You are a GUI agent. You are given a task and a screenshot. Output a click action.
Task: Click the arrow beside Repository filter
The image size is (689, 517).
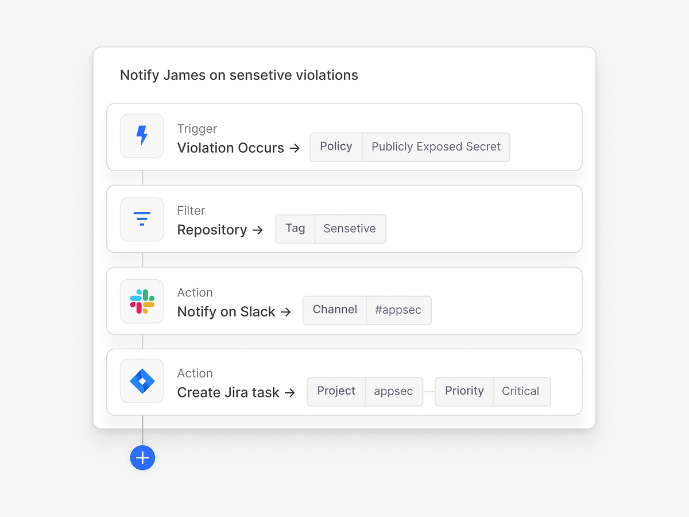point(258,230)
